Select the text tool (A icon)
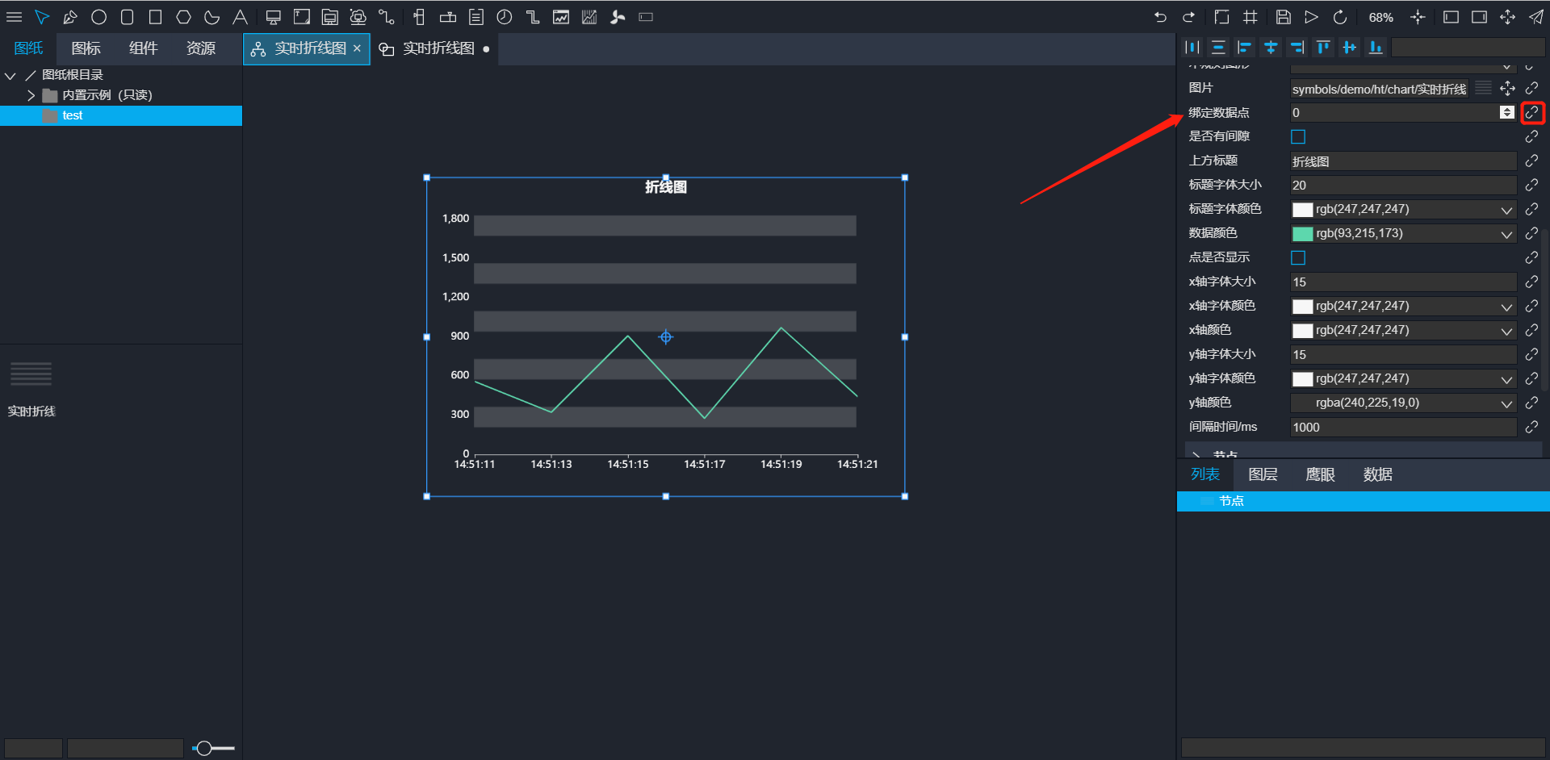The height and width of the screenshot is (760, 1550). pos(240,17)
